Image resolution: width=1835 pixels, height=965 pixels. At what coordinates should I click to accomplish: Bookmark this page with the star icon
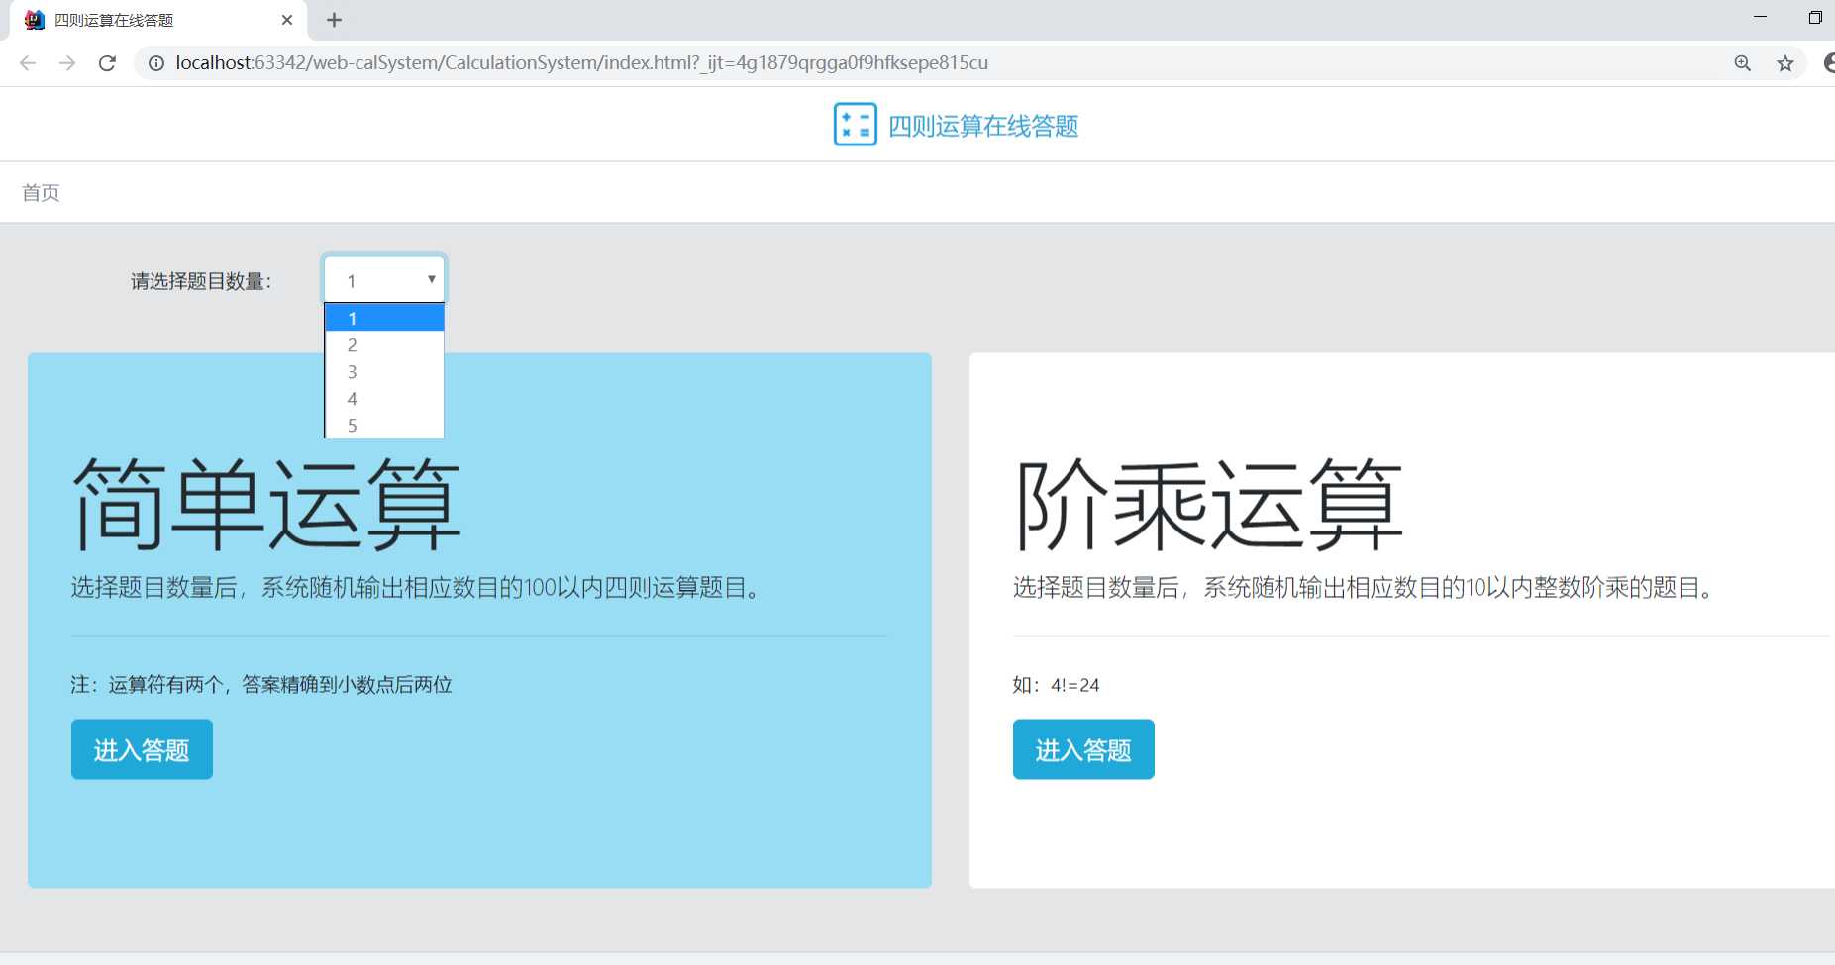tap(1785, 63)
